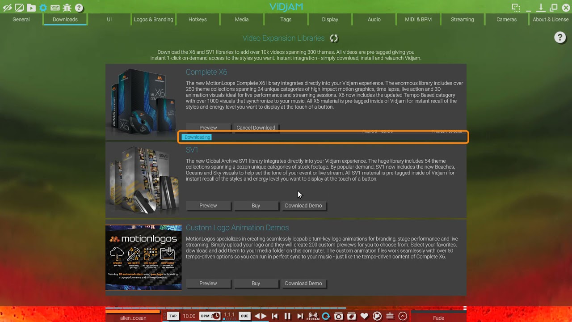Skip to next clip
The image size is (572, 322).
click(300, 316)
